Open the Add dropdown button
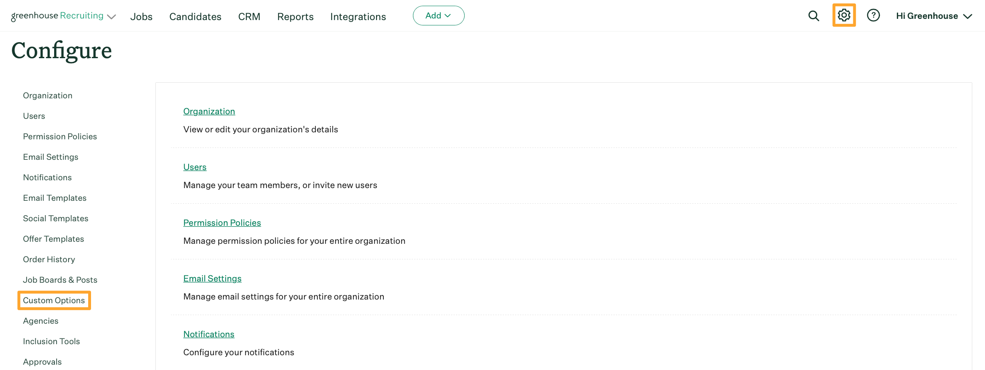The height and width of the screenshot is (370, 985). click(x=438, y=16)
